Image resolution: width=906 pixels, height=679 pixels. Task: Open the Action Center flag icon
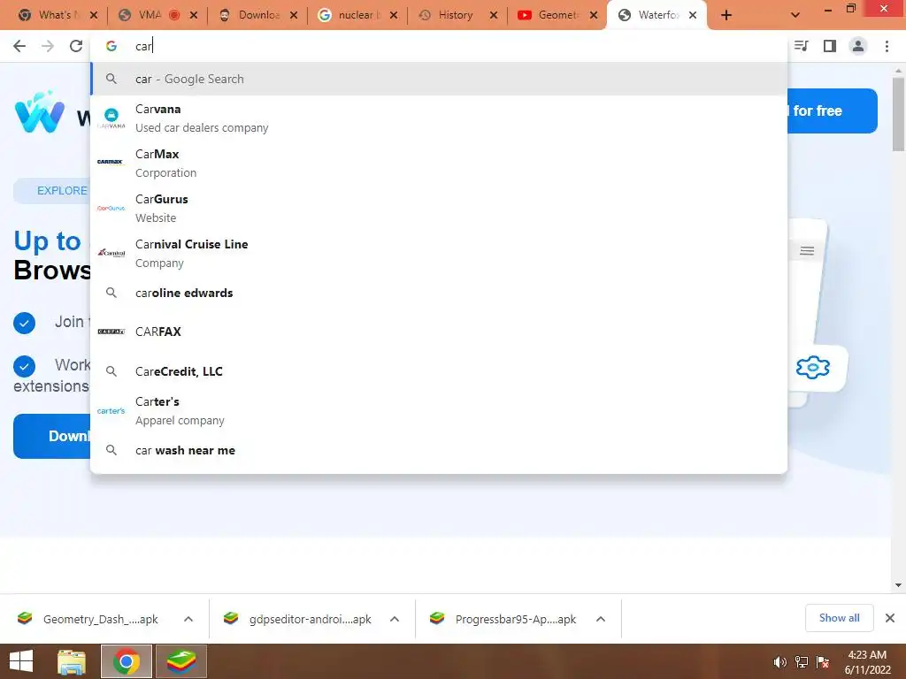(x=823, y=662)
